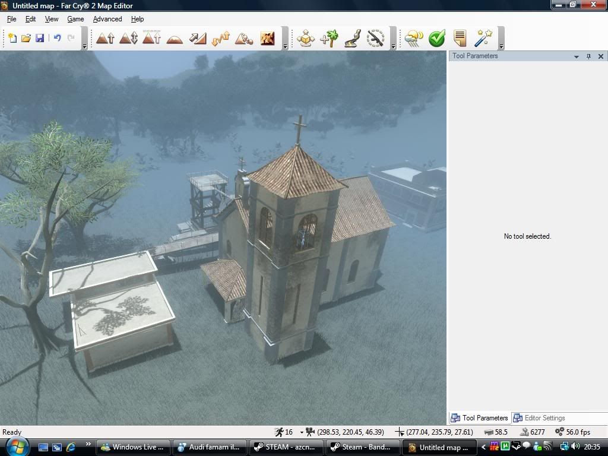Image resolution: width=608 pixels, height=456 pixels.
Task: Switch to the Tool Parameters tab
Action: [480, 417]
